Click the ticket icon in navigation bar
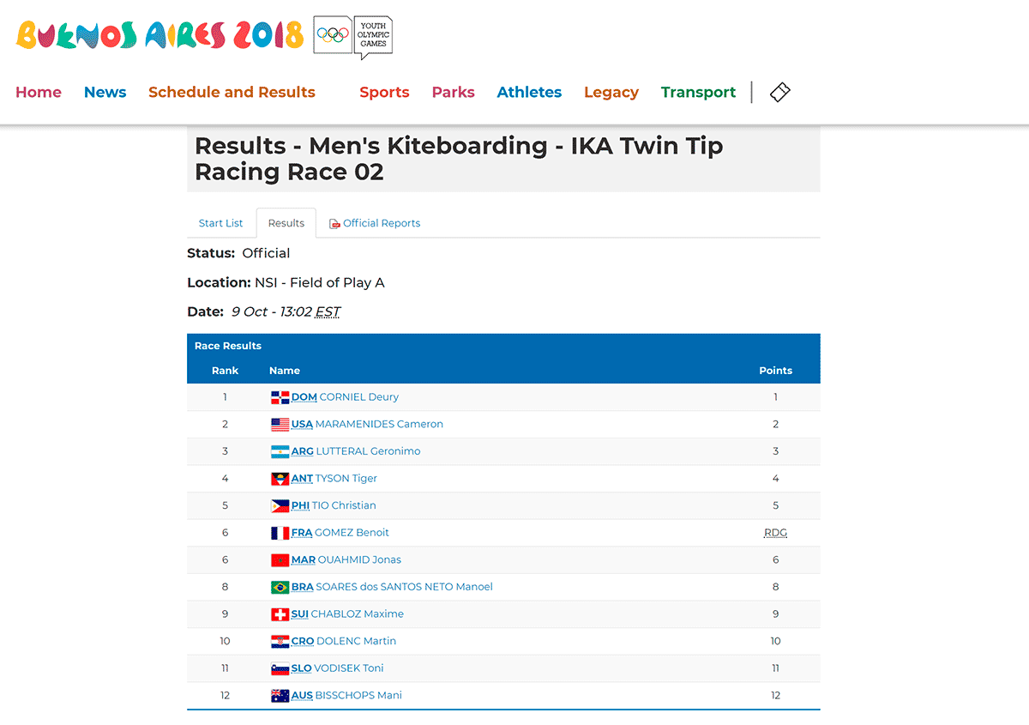Screen dimensions: 1029x725 tap(779, 92)
